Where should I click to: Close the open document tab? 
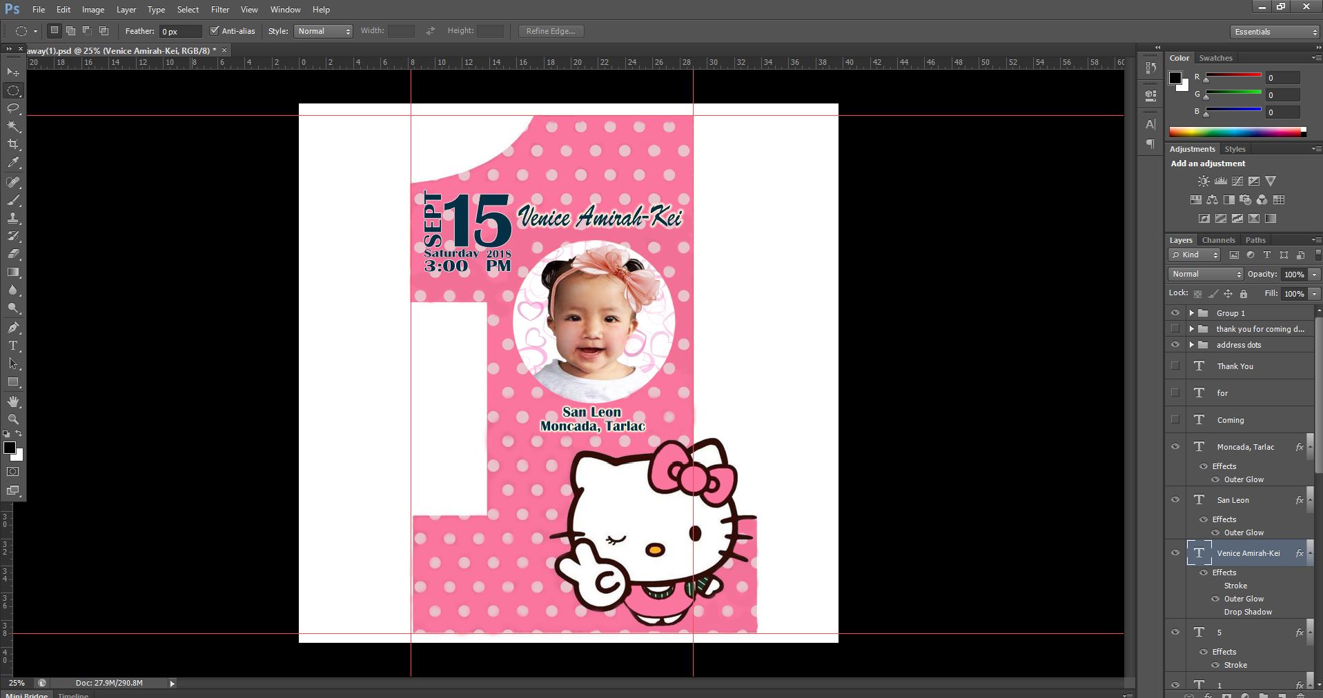tap(224, 50)
